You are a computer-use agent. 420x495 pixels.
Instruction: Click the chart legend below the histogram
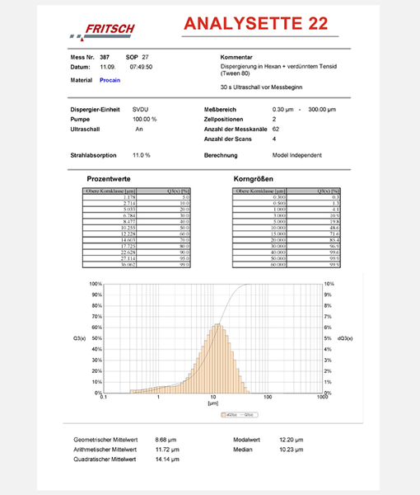coord(240,415)
